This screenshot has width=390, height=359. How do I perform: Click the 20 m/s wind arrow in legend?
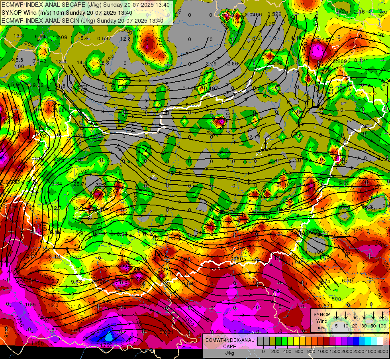point(355,315)
